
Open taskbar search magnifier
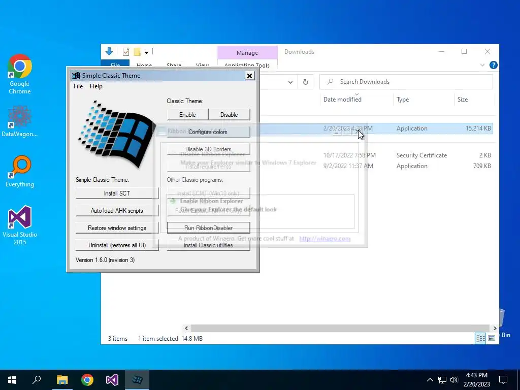[37, 380]
